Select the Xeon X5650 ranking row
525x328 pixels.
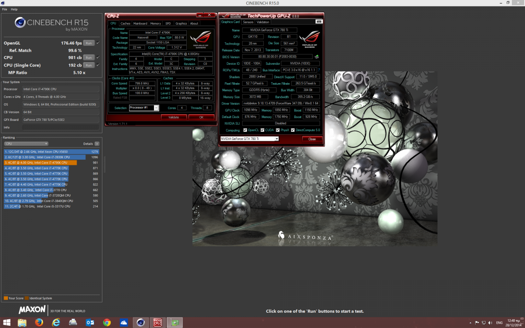pos(52,152)
